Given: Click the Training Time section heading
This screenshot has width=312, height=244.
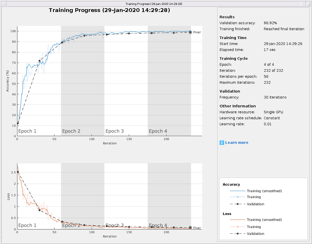Looking at the screenshot, I should (x=233, y=38).
